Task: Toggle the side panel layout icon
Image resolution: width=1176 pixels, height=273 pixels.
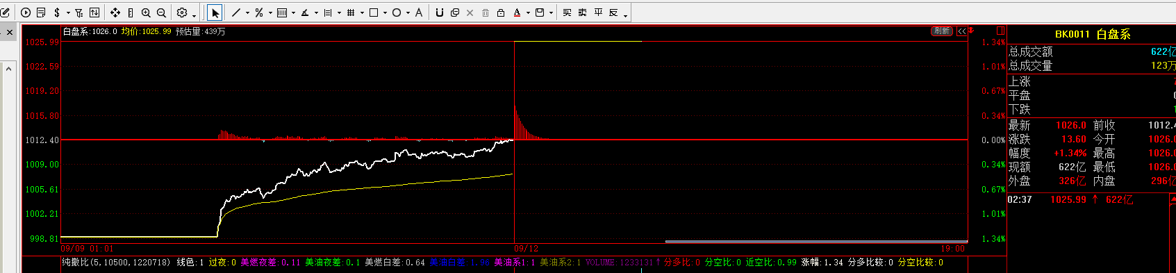Action: [x=1000, y=31]
